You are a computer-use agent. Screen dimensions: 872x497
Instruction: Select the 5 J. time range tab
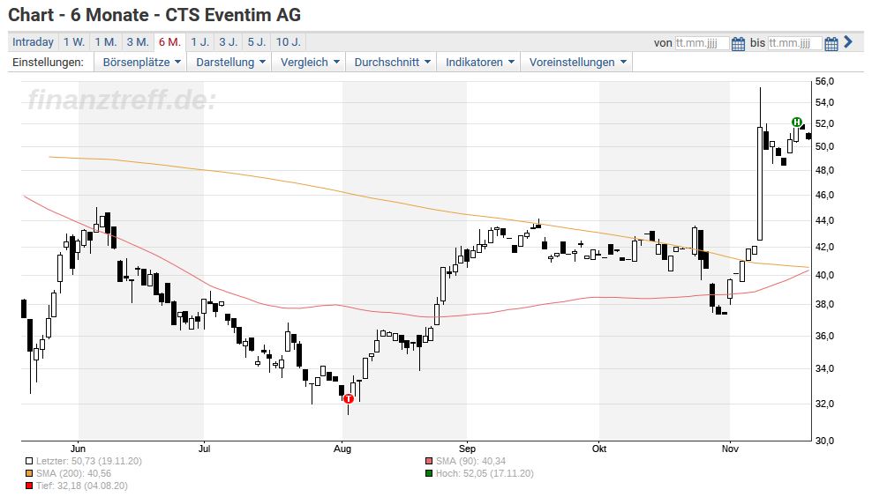coord(256,42)
